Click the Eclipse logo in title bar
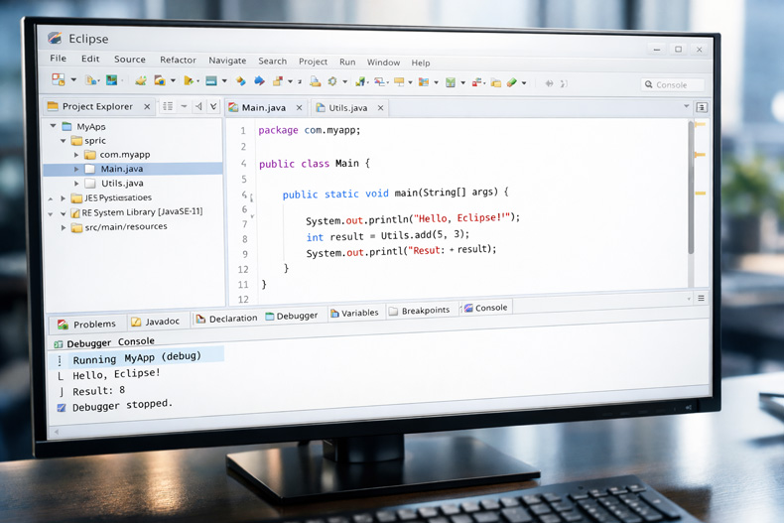 [x=55, y=39]
